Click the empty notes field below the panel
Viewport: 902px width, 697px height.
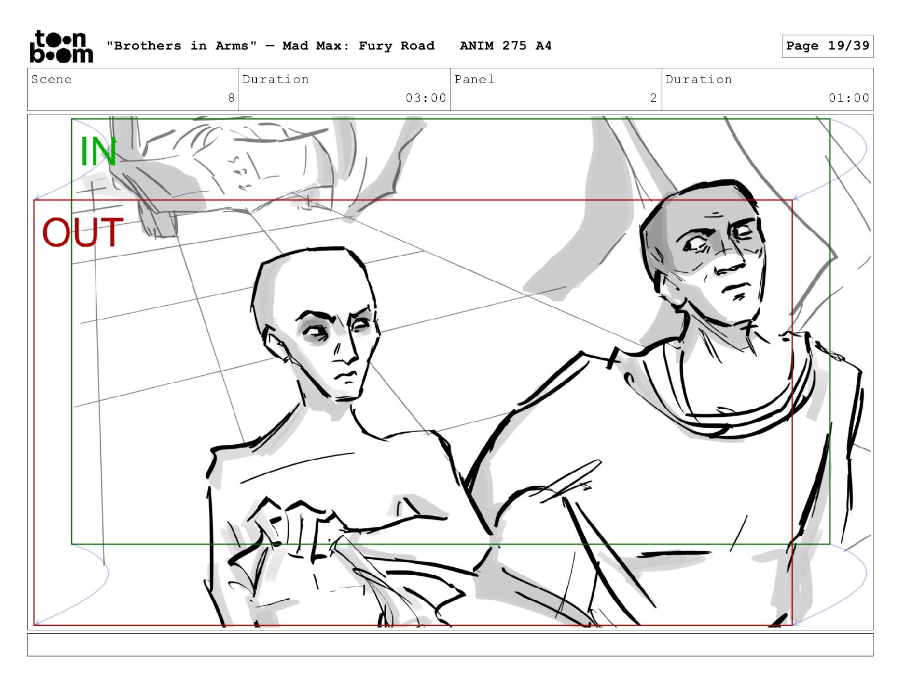pyautogui.click(x=450, y=645)
